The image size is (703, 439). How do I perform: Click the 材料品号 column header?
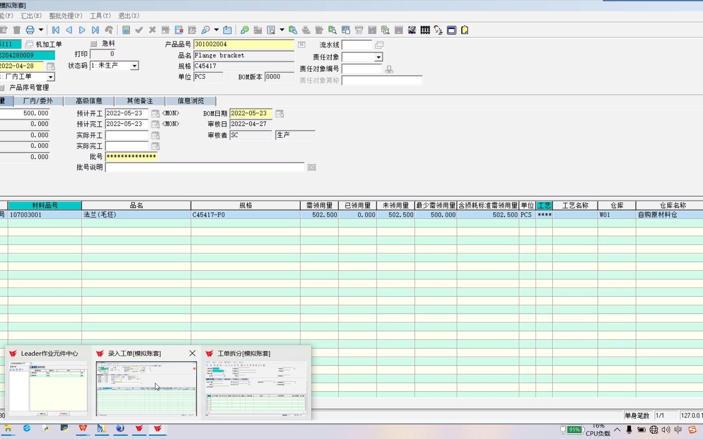point(45,205)
